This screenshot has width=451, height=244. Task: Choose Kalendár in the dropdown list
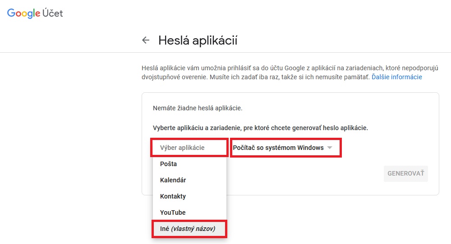[x=173, y=180]
